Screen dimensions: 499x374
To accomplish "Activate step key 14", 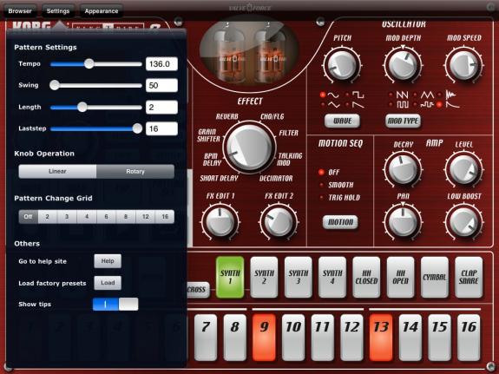I will click(x=410, y=338).
